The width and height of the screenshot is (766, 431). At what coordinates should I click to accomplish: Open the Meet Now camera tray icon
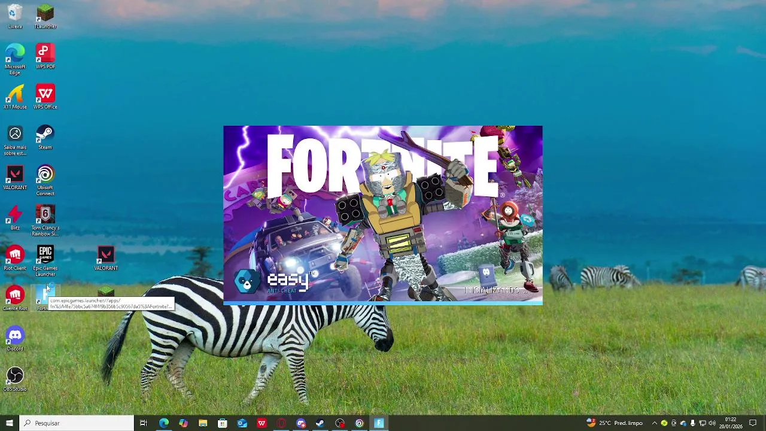(673, 423)
